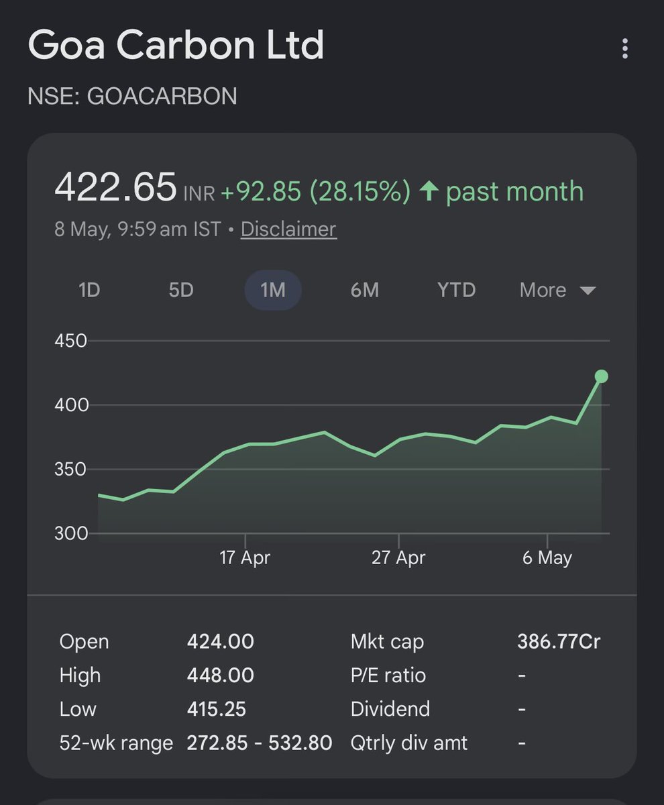Screen dimensions: 664x805
Task: Select the 6M time range tab
Action: pos(365,290)
